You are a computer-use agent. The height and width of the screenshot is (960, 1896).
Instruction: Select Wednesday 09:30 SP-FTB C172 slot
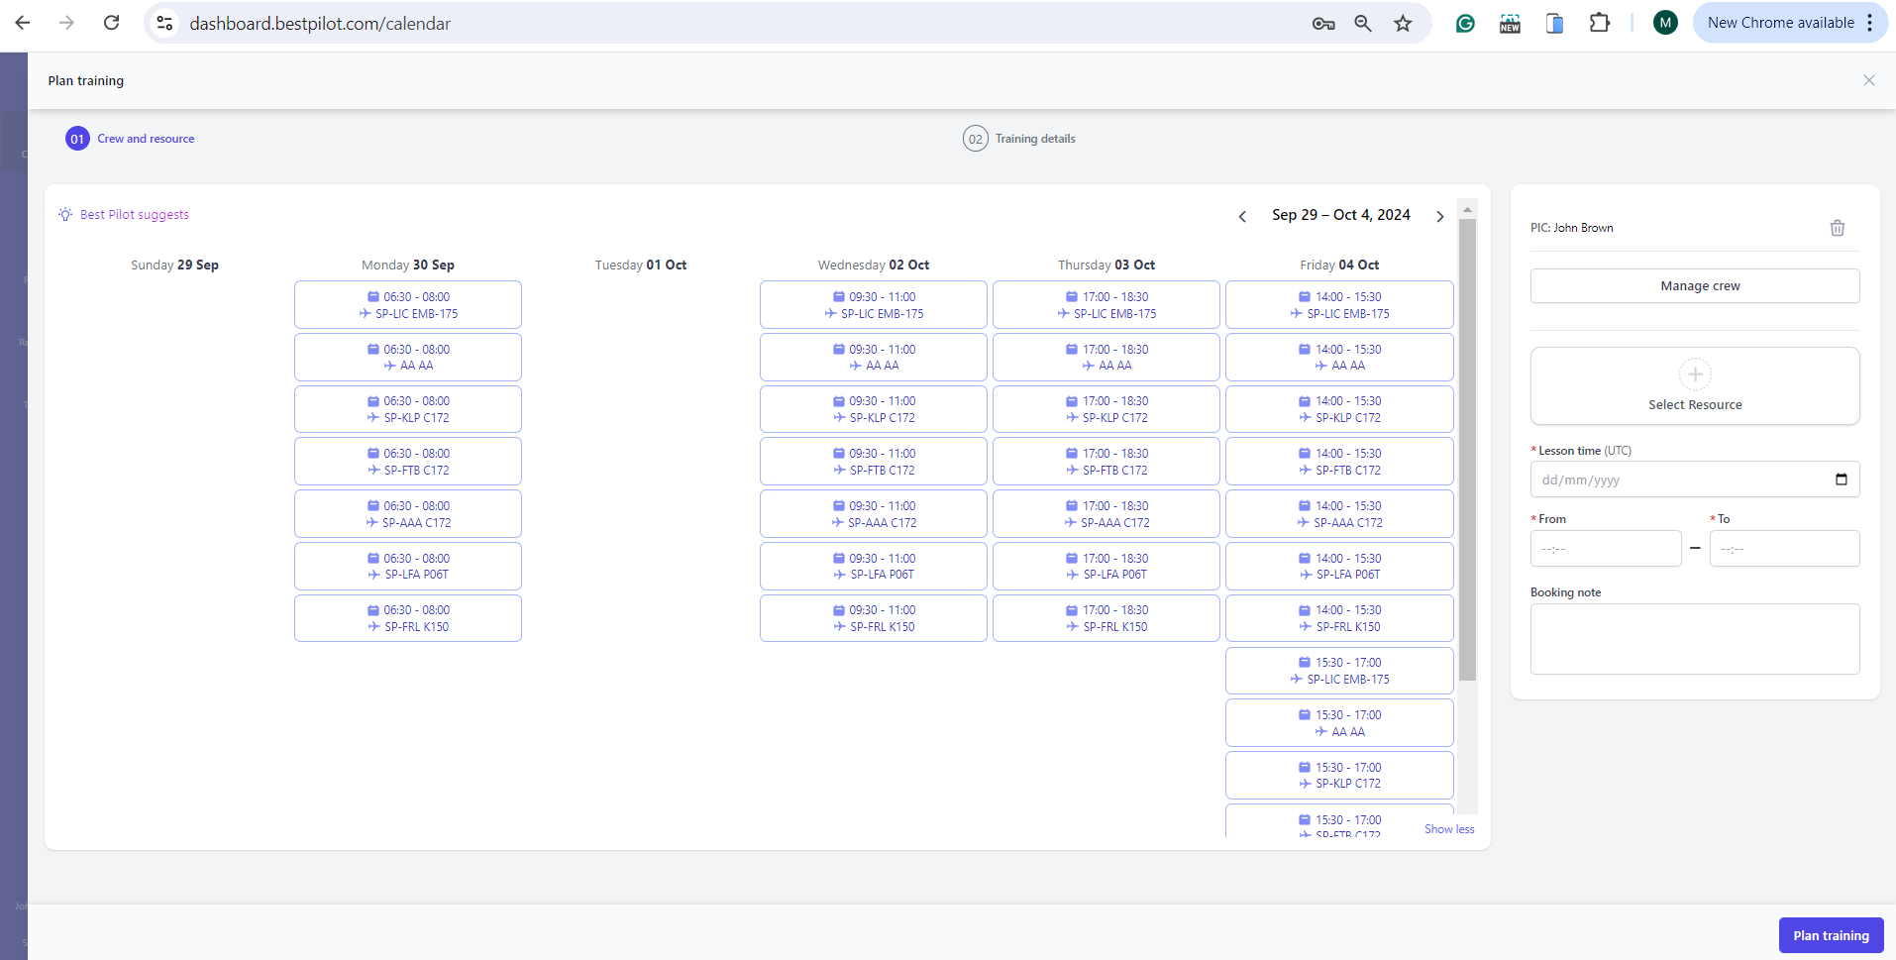(x=874, y=462)
